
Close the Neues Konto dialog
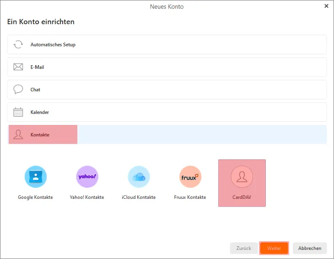point(326,6)
